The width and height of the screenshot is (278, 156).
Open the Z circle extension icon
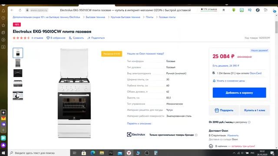coord(258,10)
